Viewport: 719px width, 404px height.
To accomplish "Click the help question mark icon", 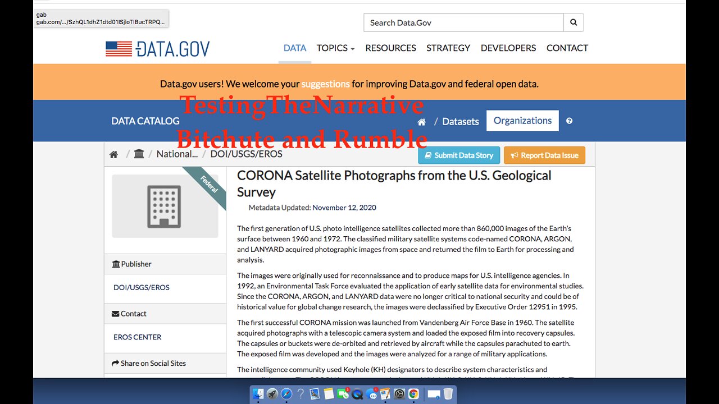I will coord(570,121).
